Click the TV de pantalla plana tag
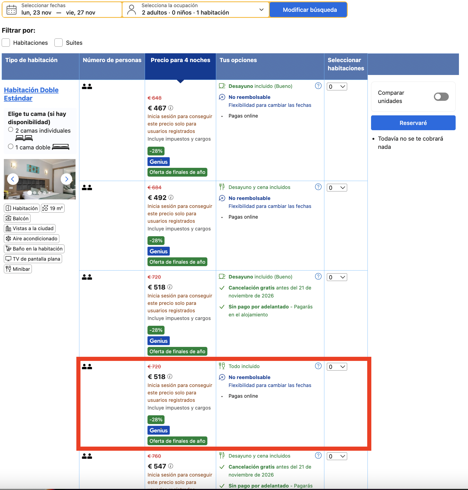Screen dimensions: 468x490 33,259
